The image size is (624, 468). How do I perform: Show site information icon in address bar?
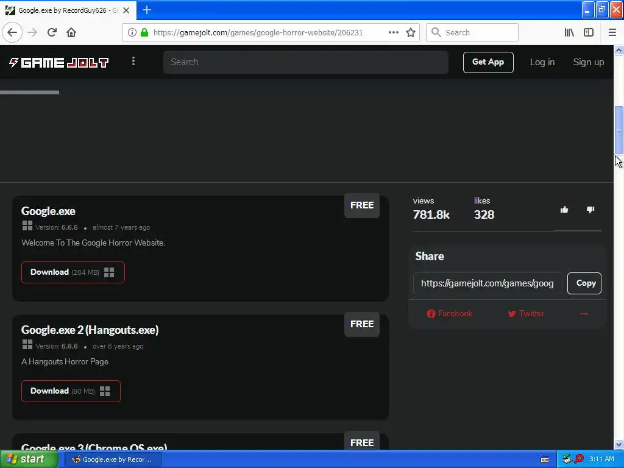point(132,32)
